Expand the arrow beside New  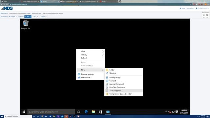[103, 70]
